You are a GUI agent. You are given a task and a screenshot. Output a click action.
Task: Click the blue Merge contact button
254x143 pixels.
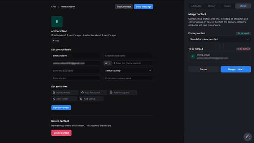tap(236, 69)
